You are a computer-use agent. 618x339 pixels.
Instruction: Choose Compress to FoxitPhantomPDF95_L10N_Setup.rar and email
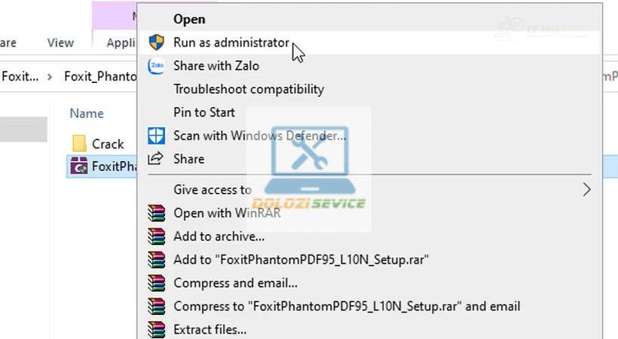[x=347, y=307]
